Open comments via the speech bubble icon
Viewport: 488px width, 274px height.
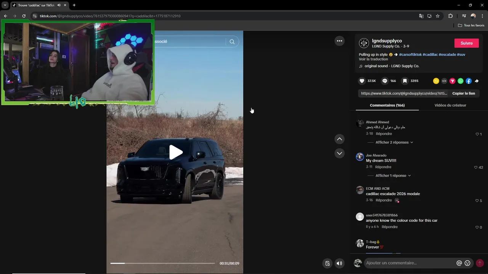(385, 81)
